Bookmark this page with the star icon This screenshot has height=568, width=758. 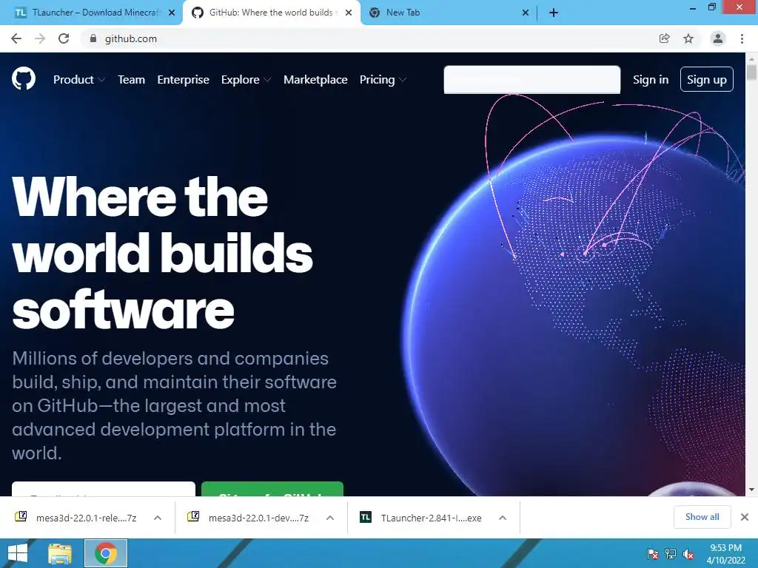tap(688, 38)
